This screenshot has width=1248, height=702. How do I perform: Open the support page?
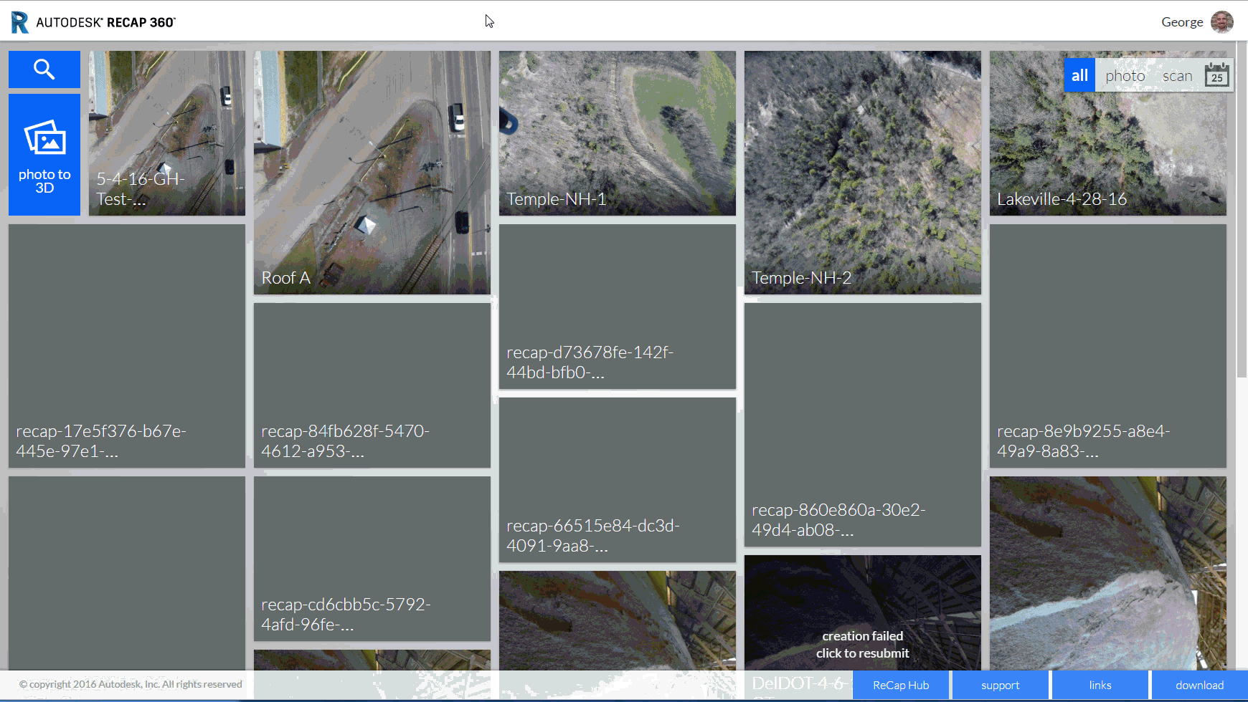coord(999,685)
